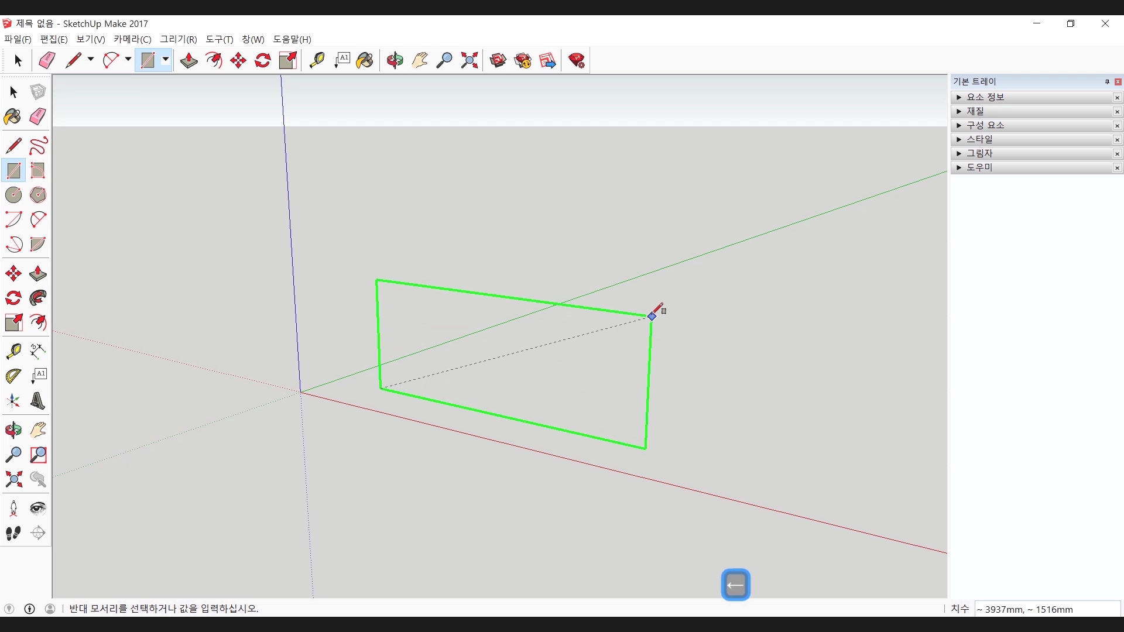This screenshot has height=632, width=1124.
Task: Open the 그리기(R) menu
Action: 178,39
